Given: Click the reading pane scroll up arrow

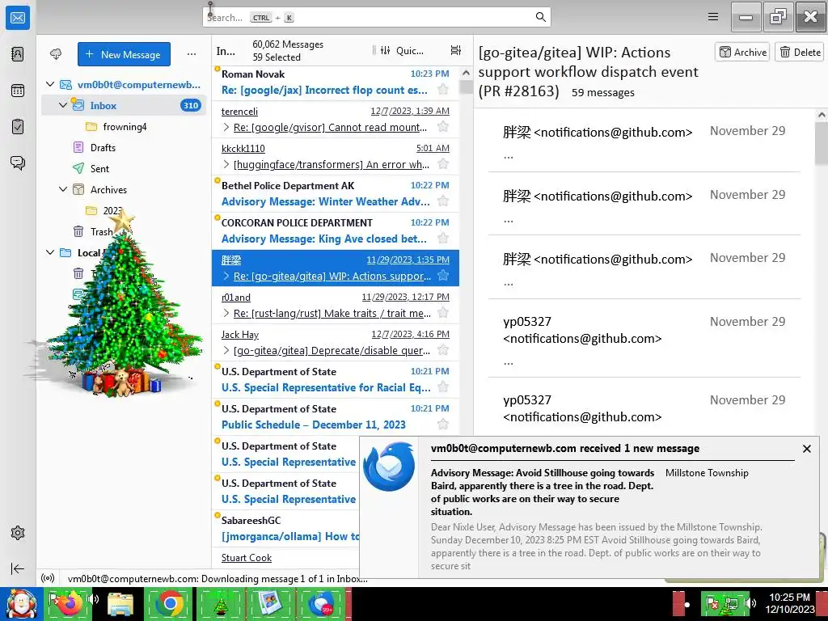Looking at the screenshot, I should [822, 115].
